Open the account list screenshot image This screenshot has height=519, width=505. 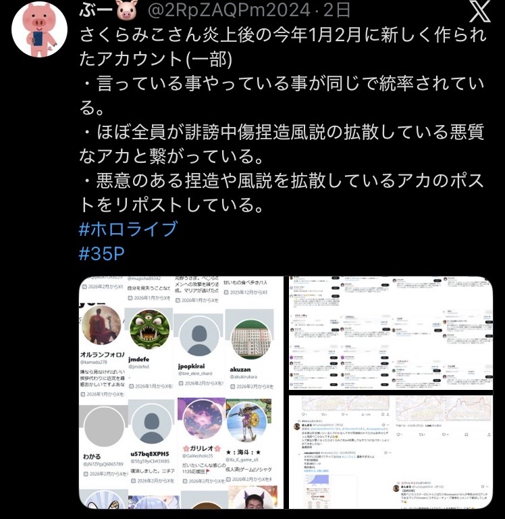coord(181,392)
